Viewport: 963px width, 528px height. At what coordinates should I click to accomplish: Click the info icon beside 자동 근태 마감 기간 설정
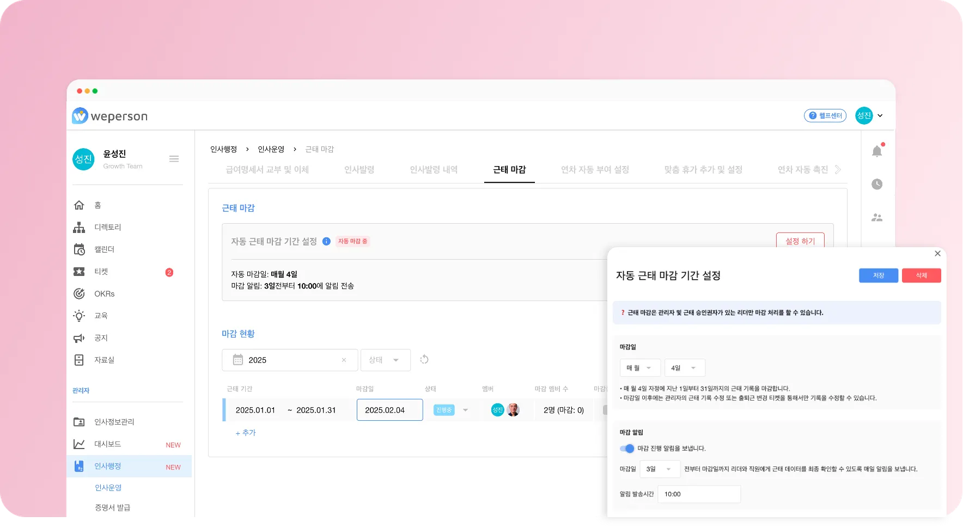(x=326, y=241)
